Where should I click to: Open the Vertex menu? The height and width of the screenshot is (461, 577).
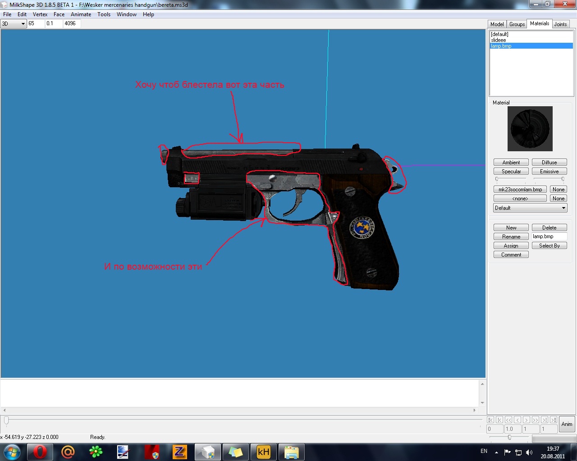coord(40,14)
